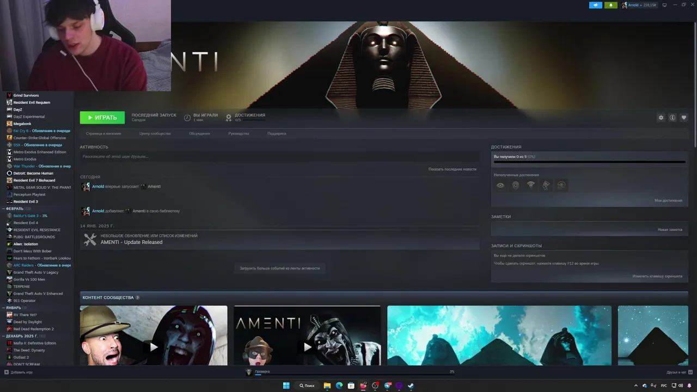
Task: Open Windows Start menu
Action: click(286, 385)
